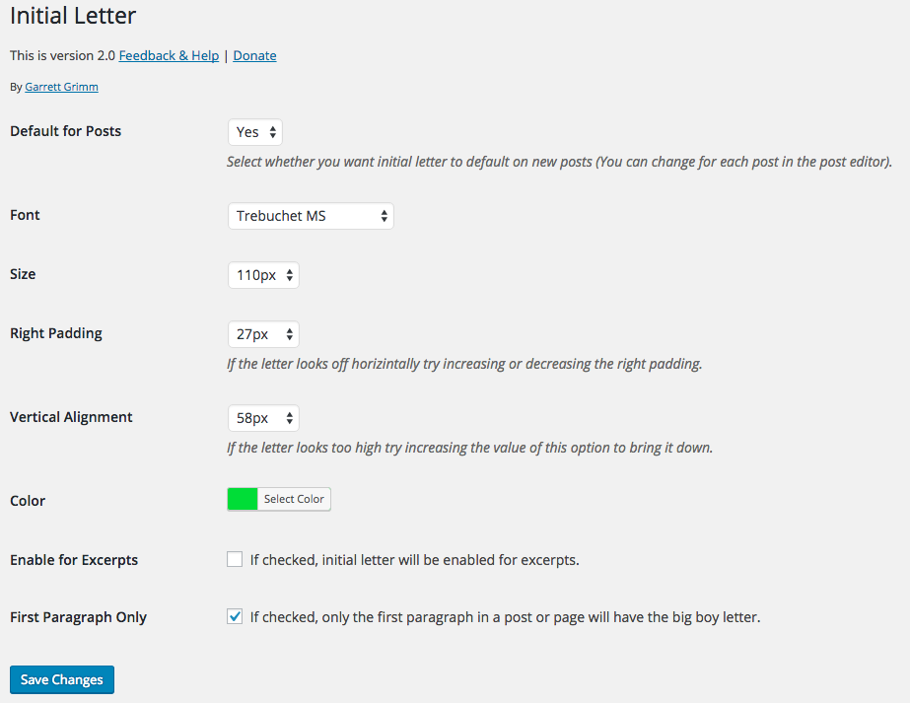Screen dimensions: 910x703
Task: Click the arrows icon on the Yes selector
Action: [272, 132]
